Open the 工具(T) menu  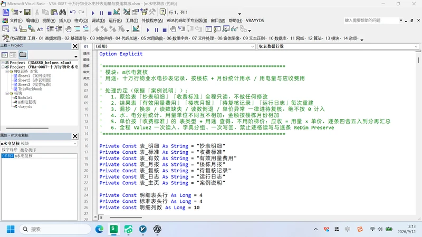coord(131,21)
